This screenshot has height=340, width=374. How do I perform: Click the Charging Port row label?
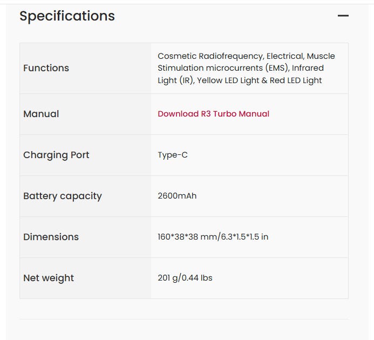[x=56, y=155]
